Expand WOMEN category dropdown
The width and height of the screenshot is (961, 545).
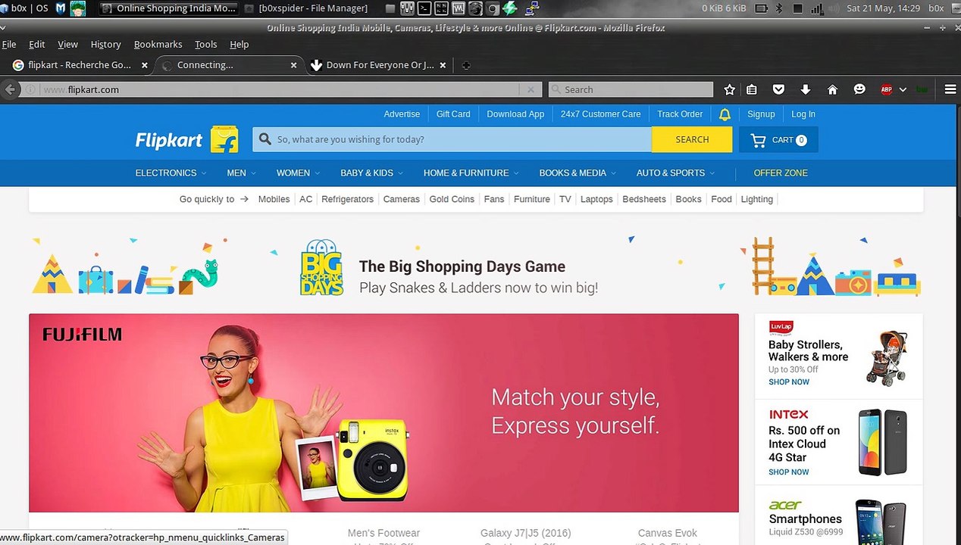(x=298, y=173)
